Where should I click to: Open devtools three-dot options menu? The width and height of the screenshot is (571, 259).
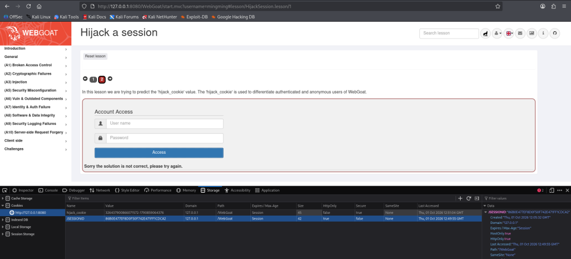tap(560, 190)
